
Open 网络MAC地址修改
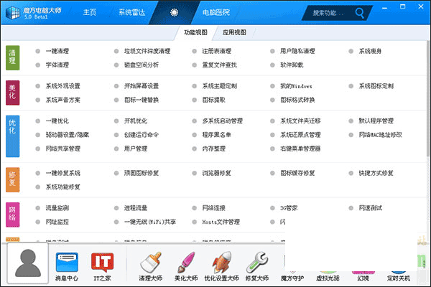[381, 135]
